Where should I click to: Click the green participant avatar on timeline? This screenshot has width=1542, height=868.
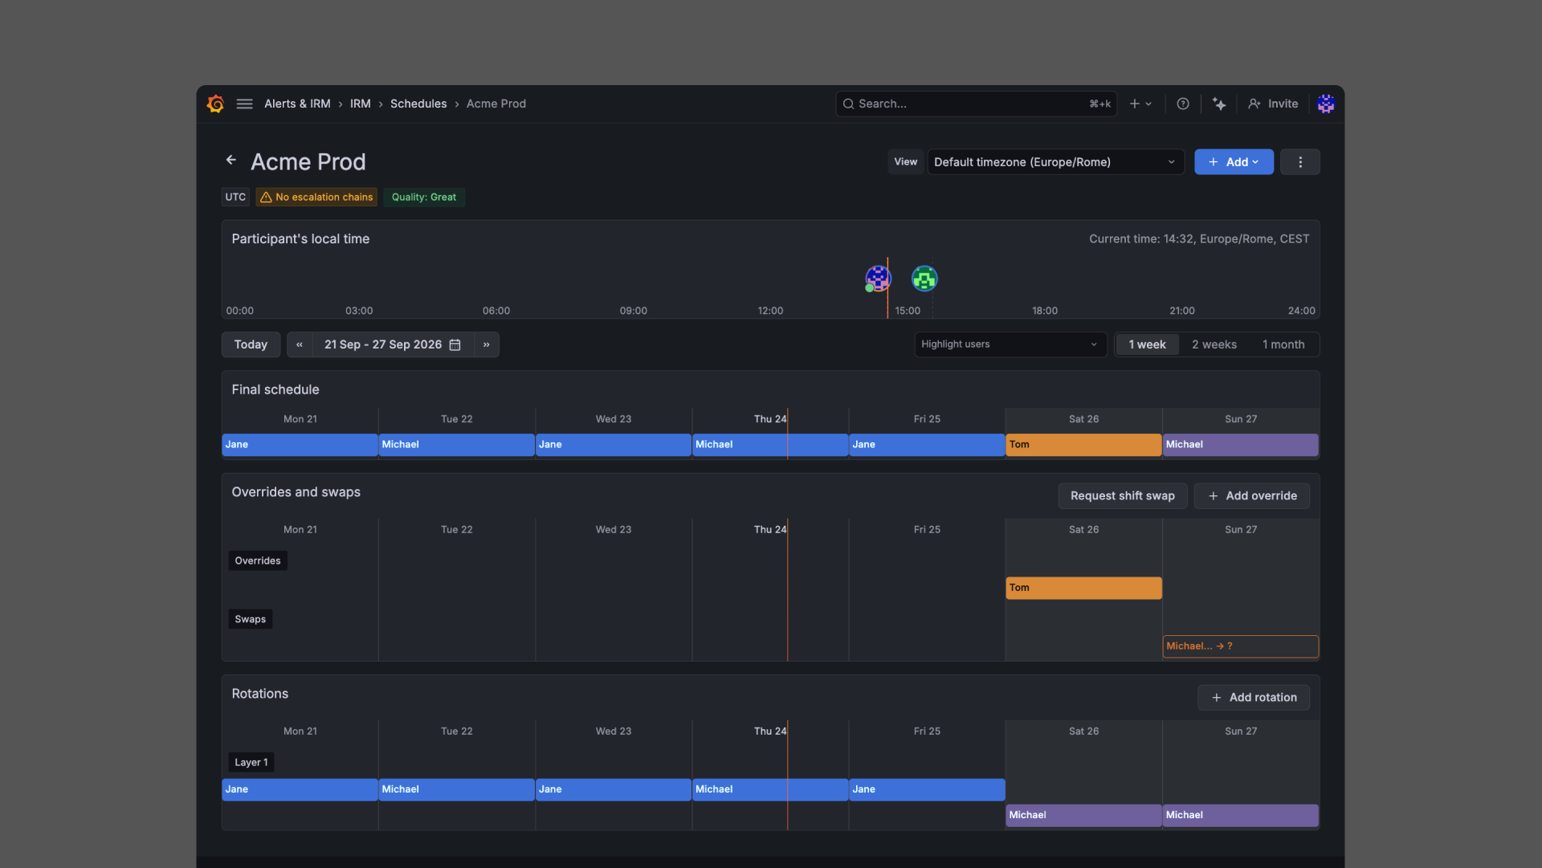[924, 279]
